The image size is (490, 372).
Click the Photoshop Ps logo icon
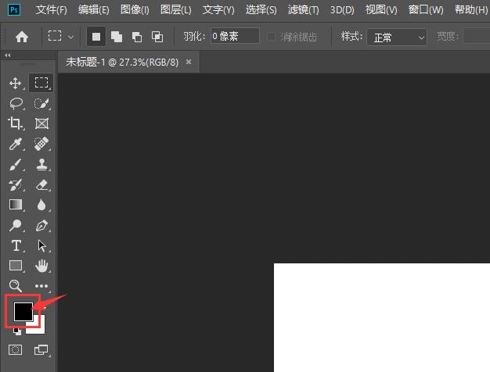(14, 9)
